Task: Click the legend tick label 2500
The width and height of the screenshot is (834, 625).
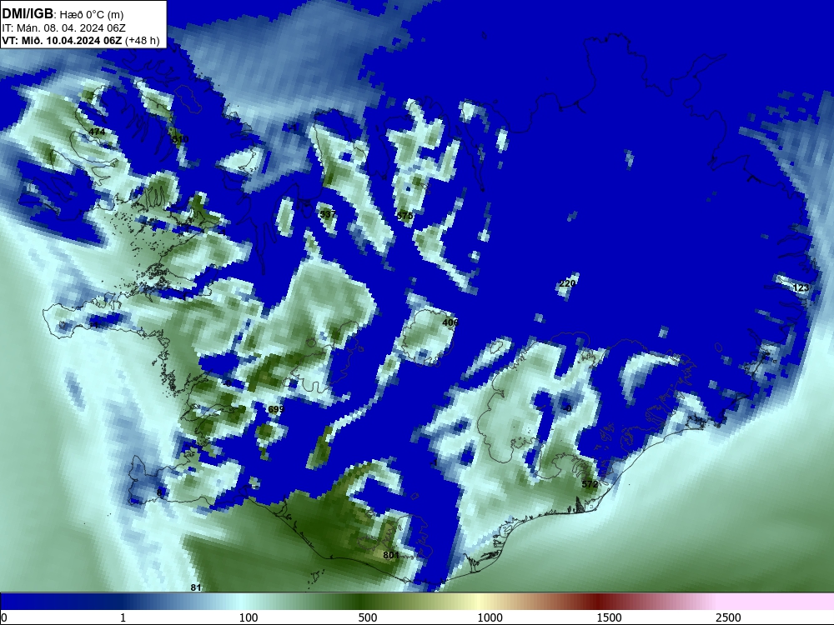Action: (728, 617)
